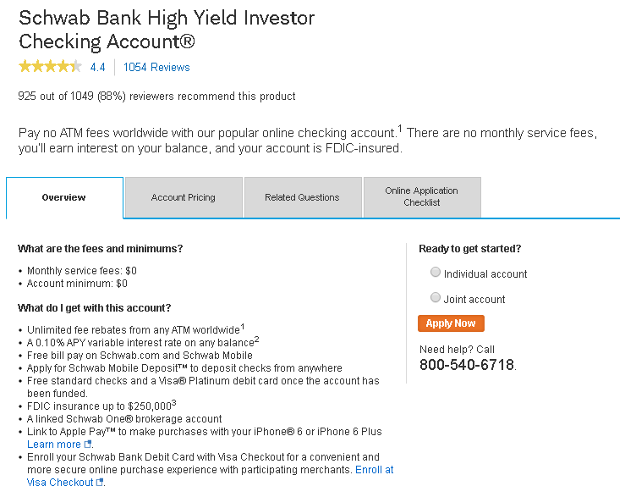
Task: Follow the Learn more link
Action: click(54, 445)
